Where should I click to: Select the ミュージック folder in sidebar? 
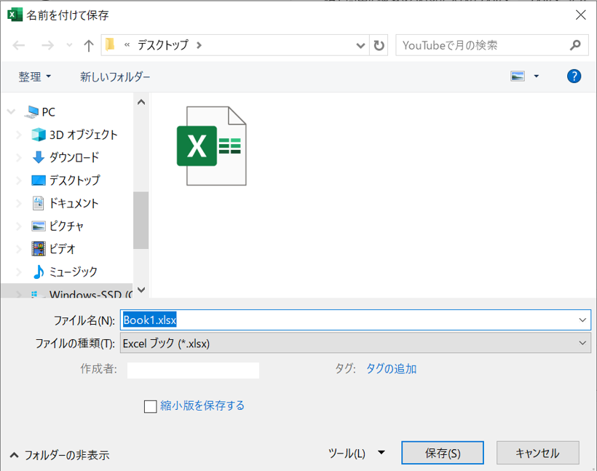click(73, 272)
